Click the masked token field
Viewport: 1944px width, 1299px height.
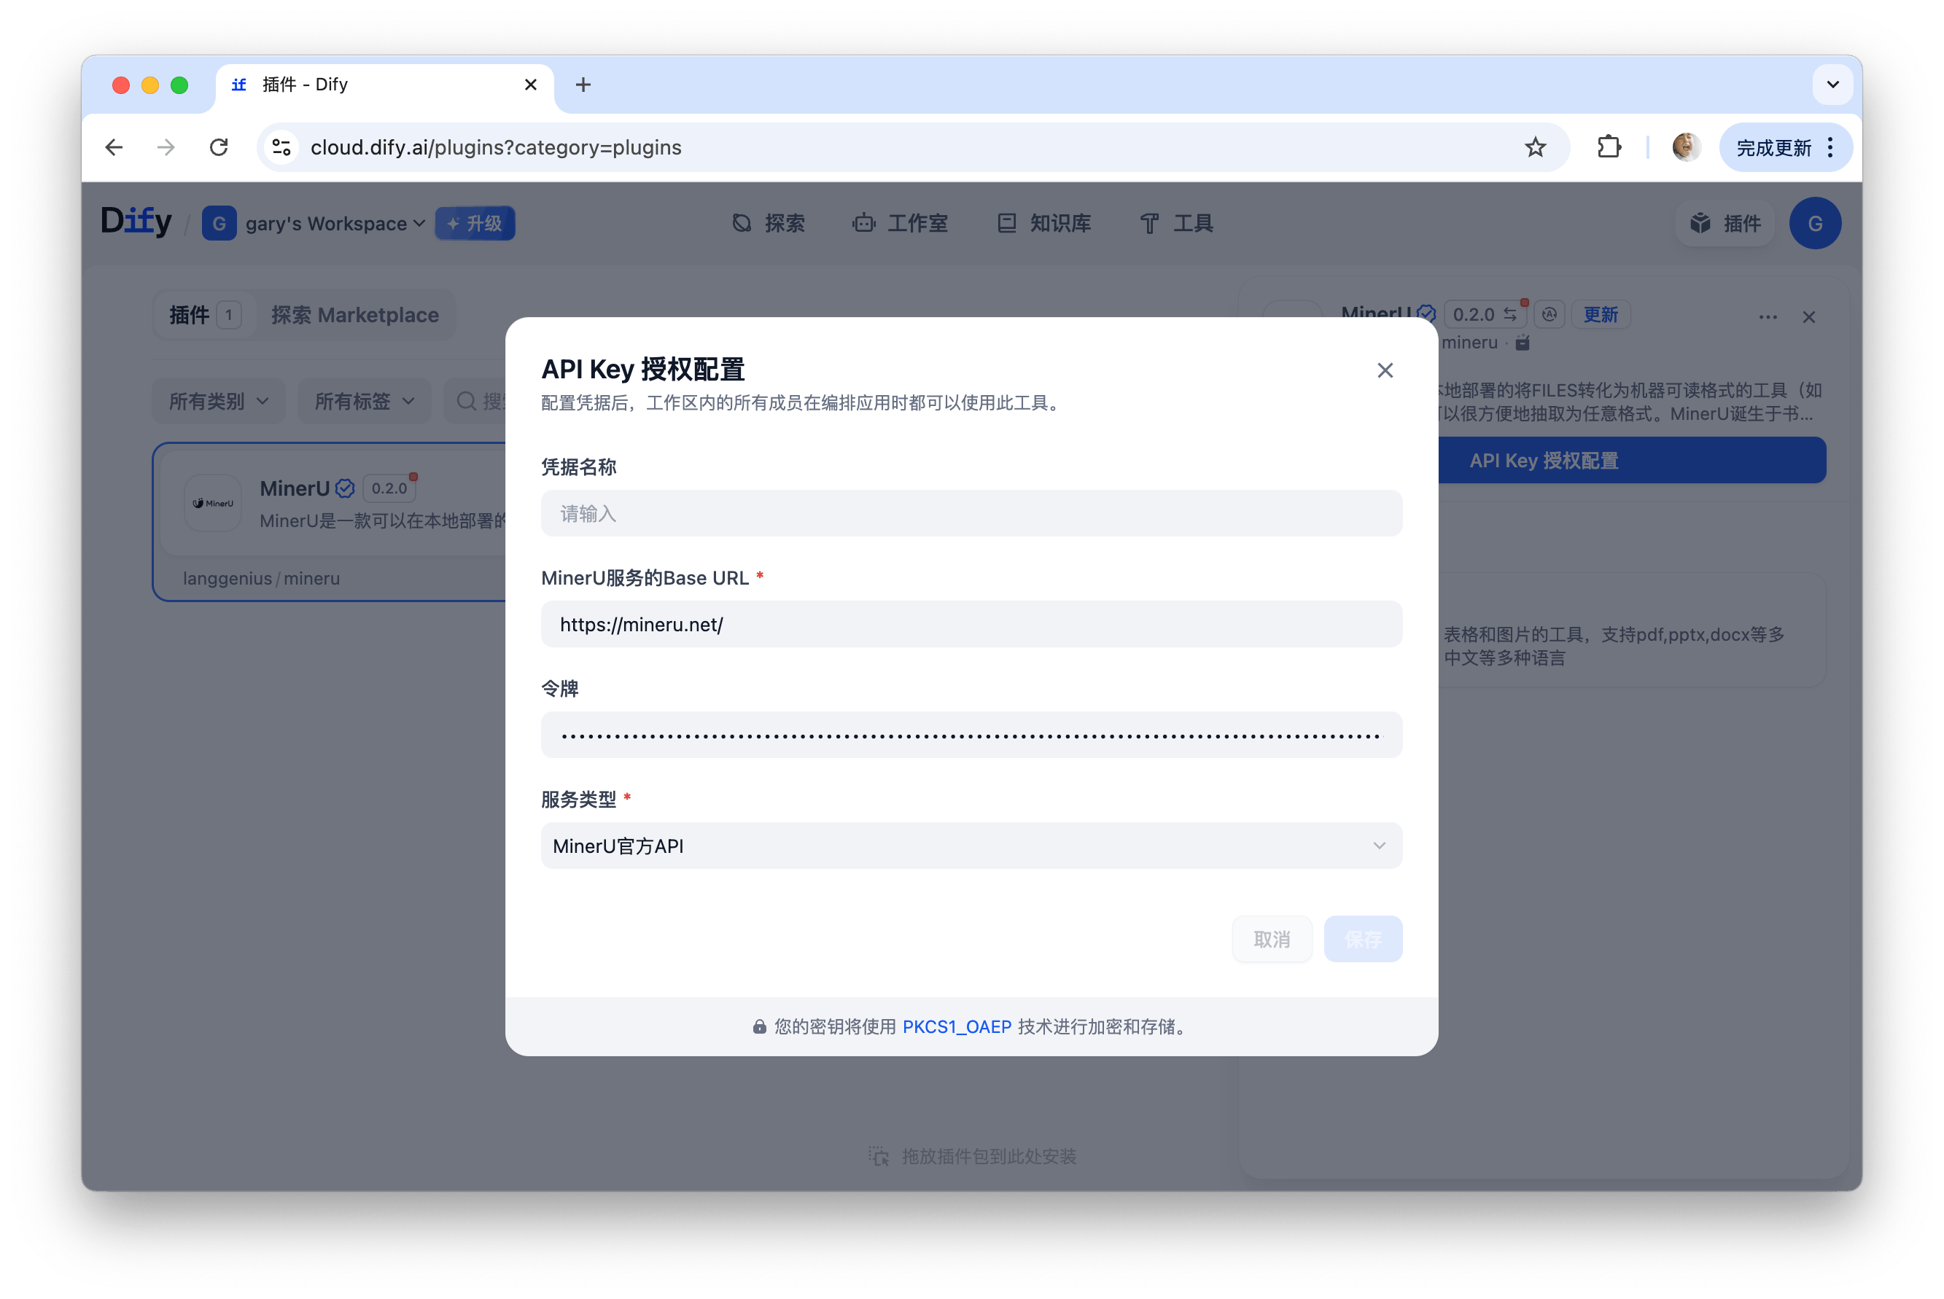click(x=971, y=736)
